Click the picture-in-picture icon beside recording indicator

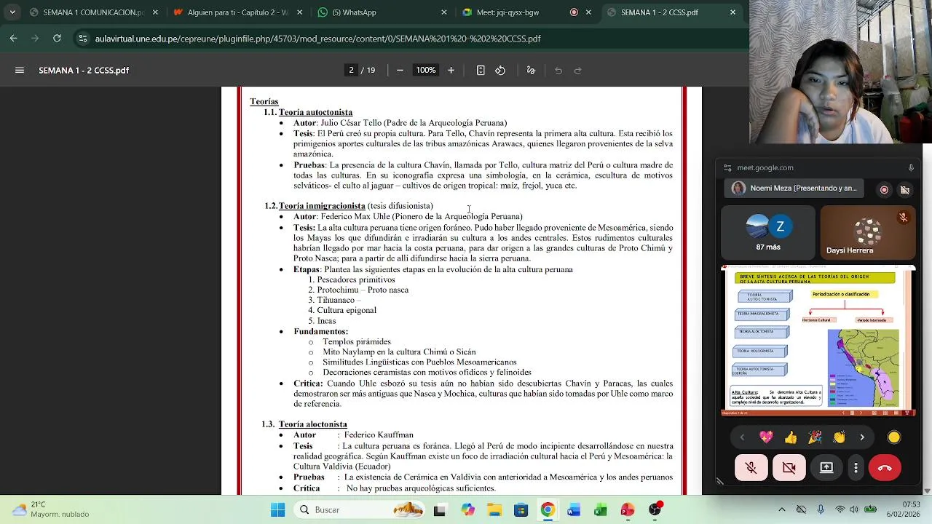coord(904,189)
